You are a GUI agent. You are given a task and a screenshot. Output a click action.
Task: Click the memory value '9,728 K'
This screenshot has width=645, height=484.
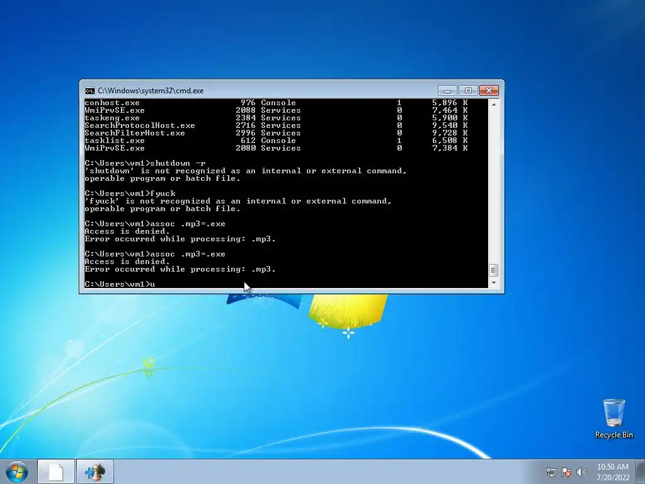point(450,133)
